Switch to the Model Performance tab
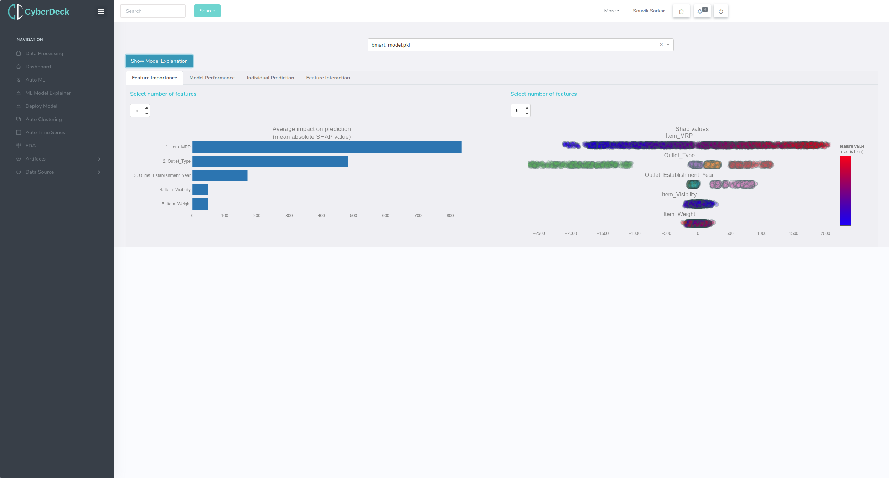This screenshot has width=889, height=478. [212, 78]
